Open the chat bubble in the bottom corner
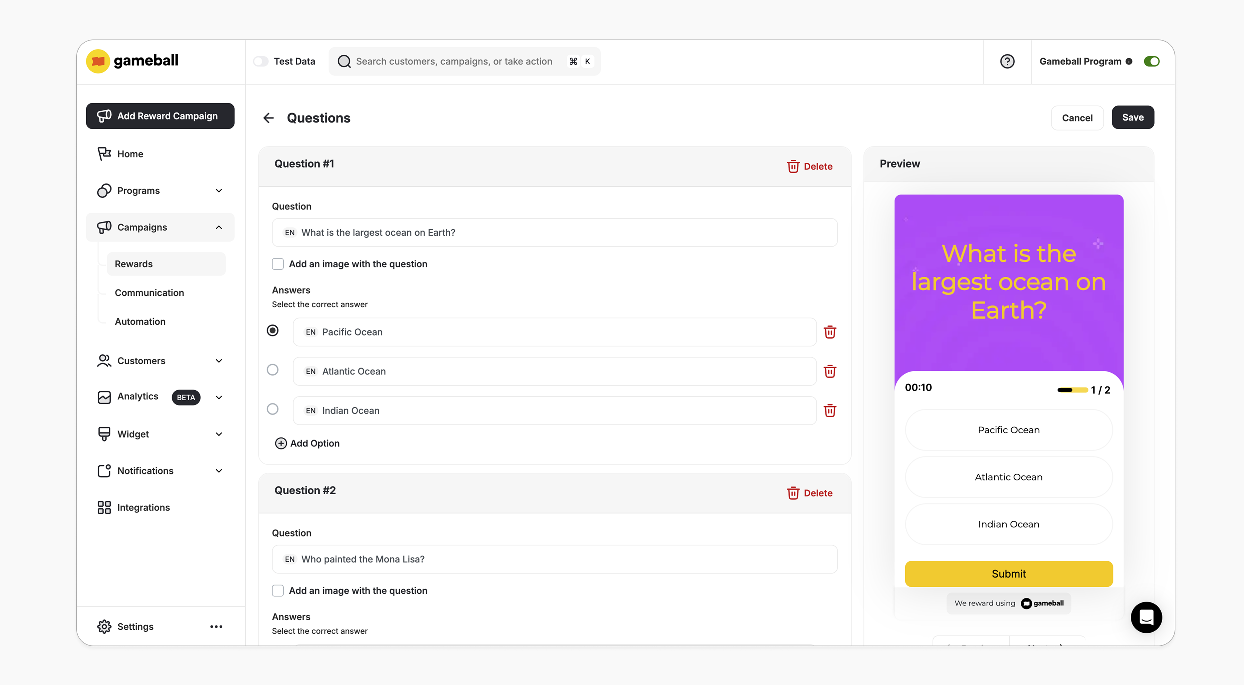 1146,617
